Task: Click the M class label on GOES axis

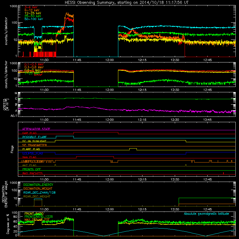Action: click(16, 93)
